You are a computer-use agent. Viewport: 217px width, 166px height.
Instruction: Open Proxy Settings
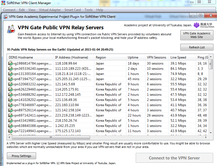[21, 156]
